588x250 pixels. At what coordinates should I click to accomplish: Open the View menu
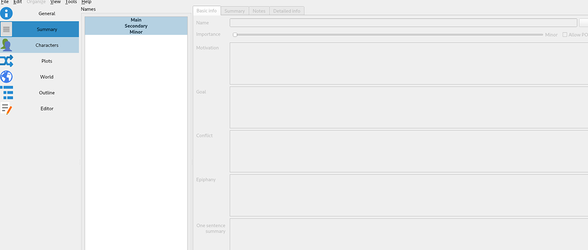55,2
